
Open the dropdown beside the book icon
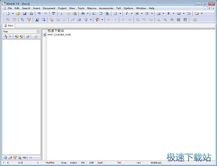[x=184, y=13]
